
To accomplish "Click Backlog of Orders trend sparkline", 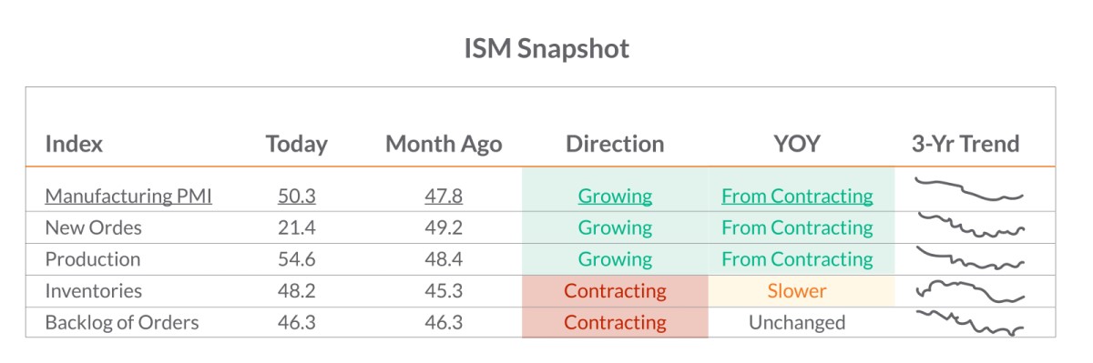I will tap(969, 323).
